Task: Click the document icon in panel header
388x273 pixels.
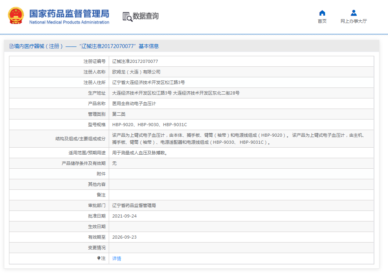Action: click(12, 46)
